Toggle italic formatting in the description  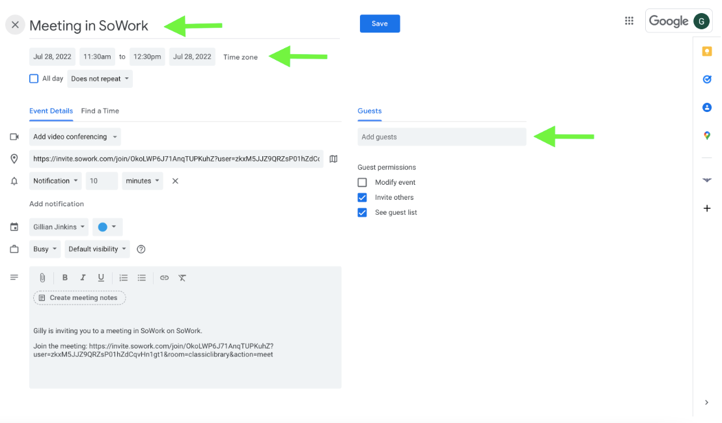coord(83,277)
